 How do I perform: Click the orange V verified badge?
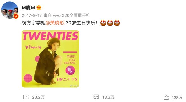(16, 16)
